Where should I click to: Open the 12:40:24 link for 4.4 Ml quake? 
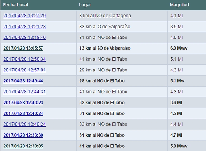[x=24, y=124]
